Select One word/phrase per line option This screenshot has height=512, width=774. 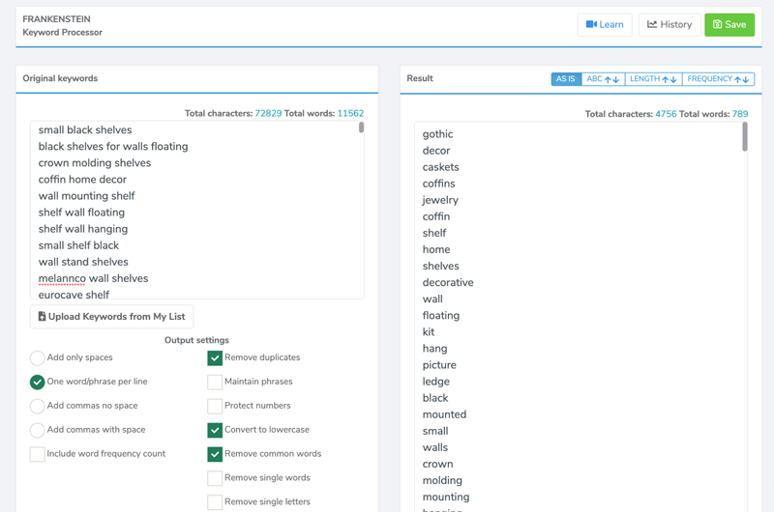point(37,383)
